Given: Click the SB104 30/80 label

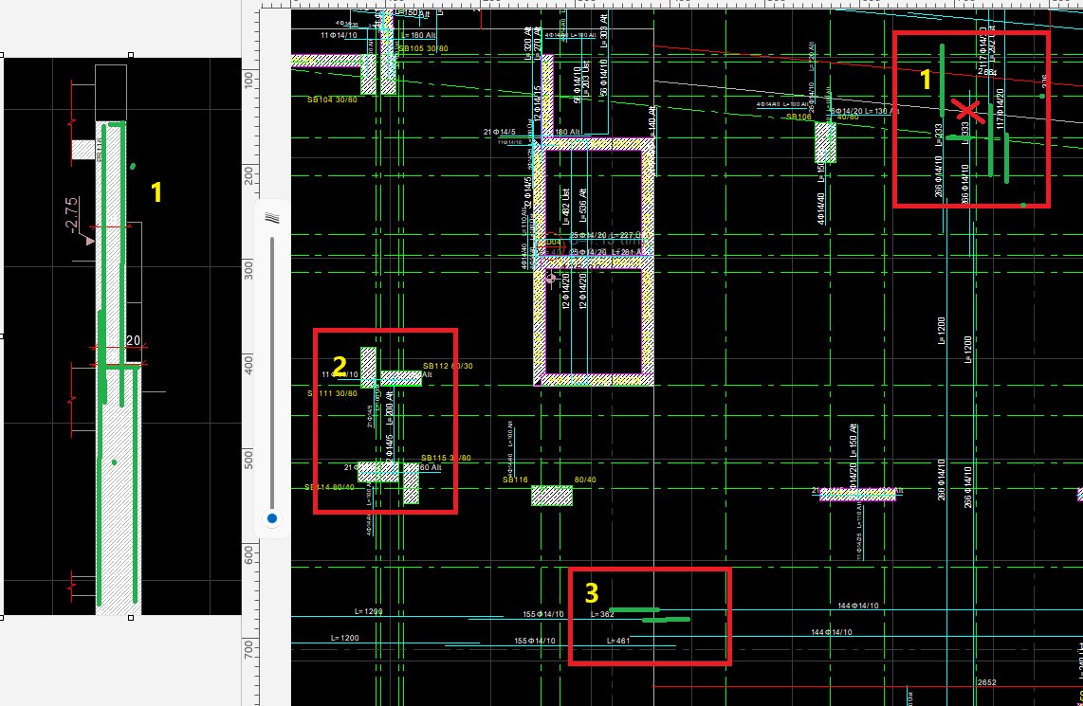Looking at the screenshot, I should click(x=332, y=100).
